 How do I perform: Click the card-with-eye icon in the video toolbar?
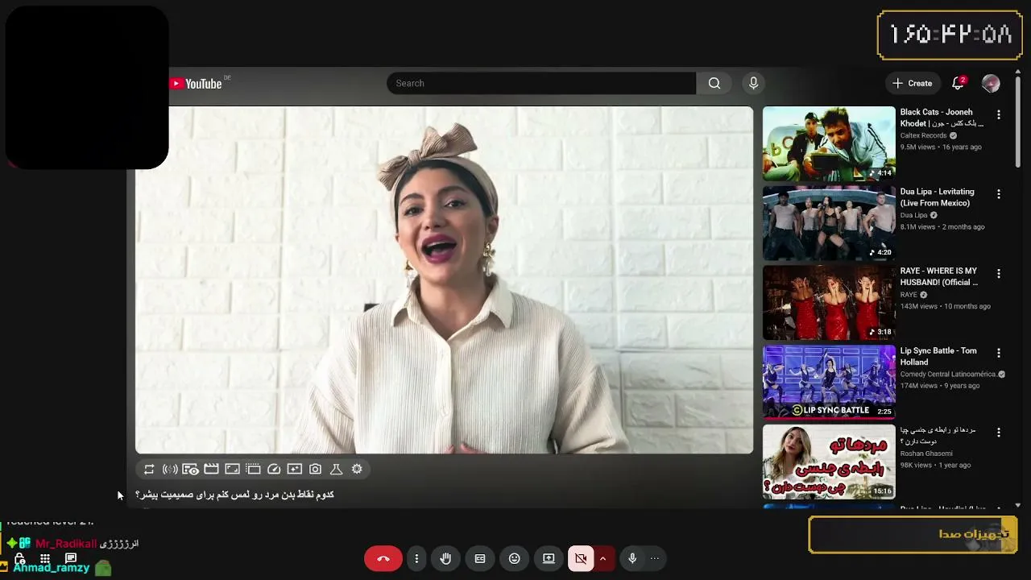click(x=191, y=469)
